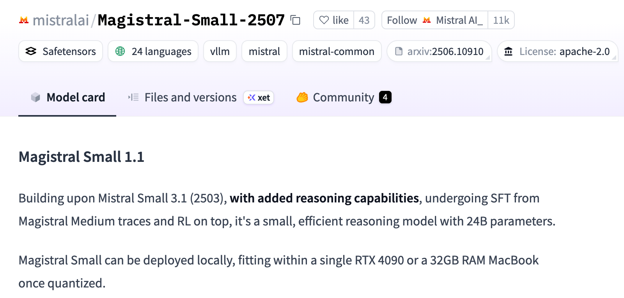
Task: Click the Mistral logo beside mistralai
Action: (x=24, y=20)
